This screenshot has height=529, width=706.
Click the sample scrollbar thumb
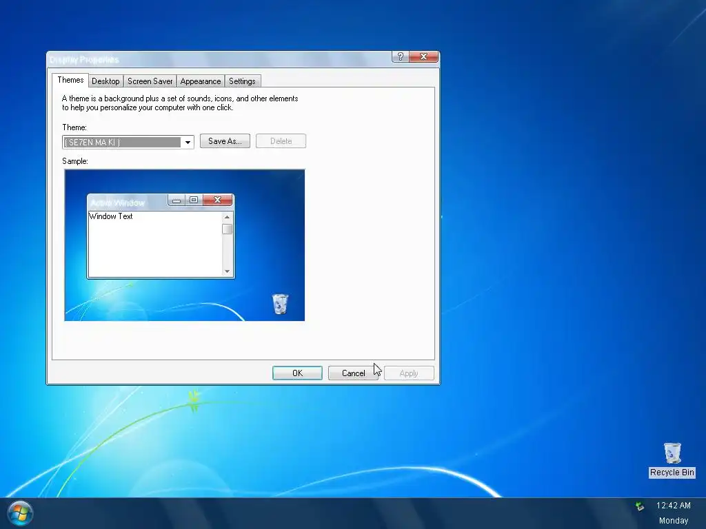227,229
